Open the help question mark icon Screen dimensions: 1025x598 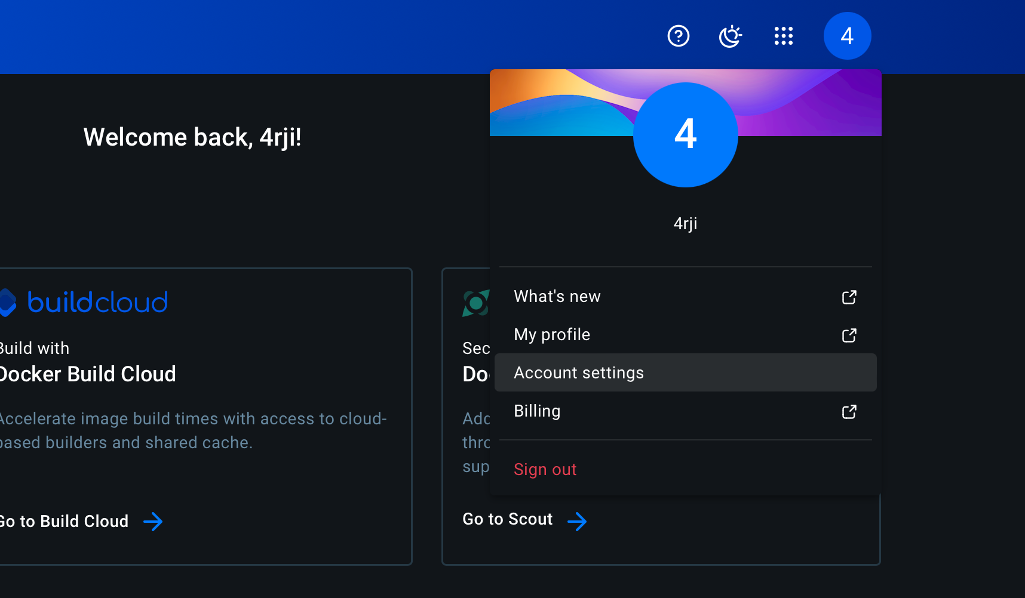678,36
